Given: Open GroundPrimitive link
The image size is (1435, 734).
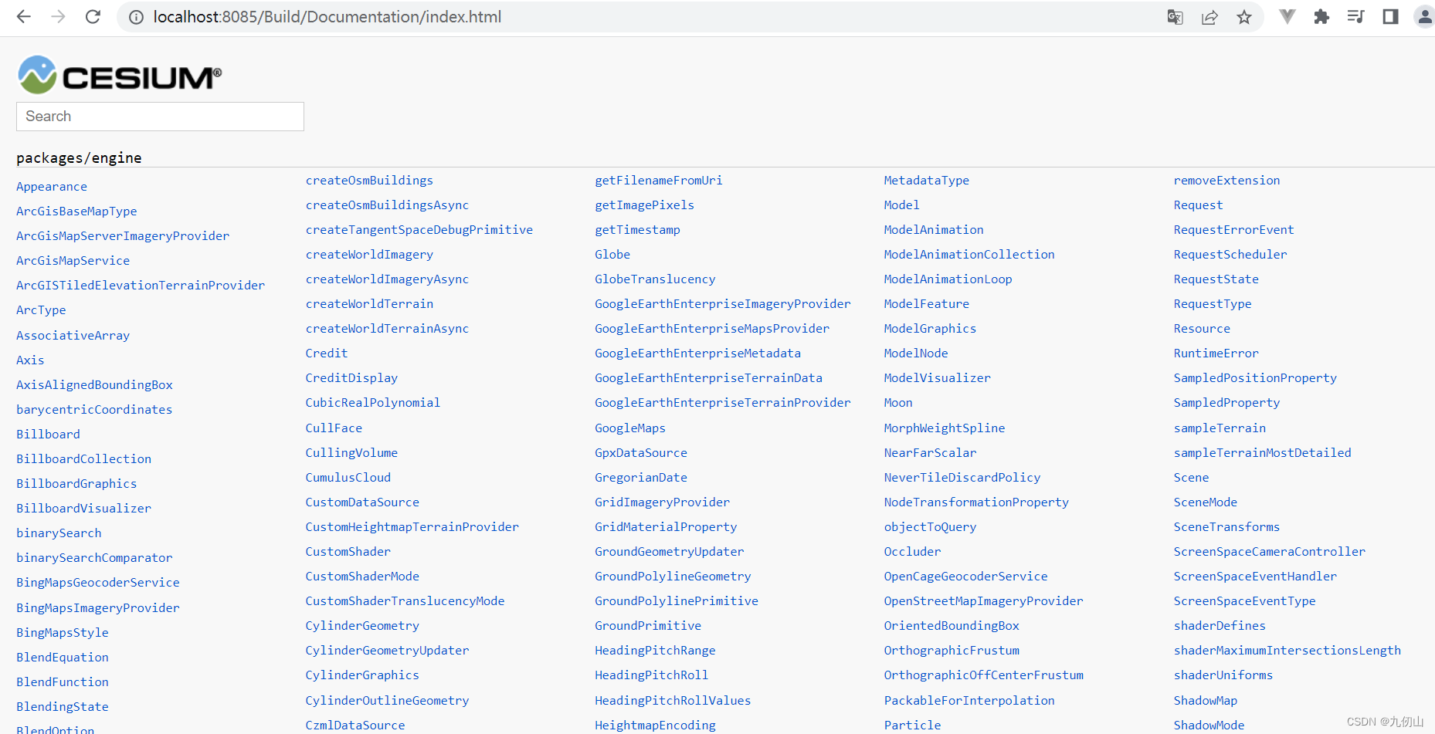Looking at the screenshot, I should 648,626.
